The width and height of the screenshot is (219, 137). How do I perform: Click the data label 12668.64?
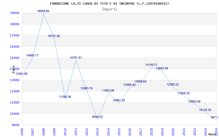[140, 81]
